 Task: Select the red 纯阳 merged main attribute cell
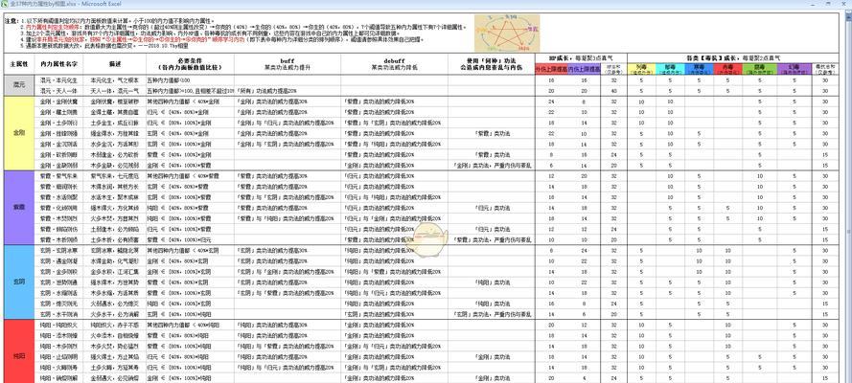click(x=19, y=351)
